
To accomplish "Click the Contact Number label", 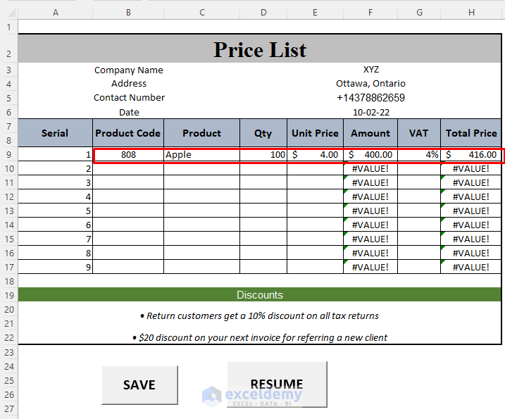I will pyautogui.click(x=129, y=98).
